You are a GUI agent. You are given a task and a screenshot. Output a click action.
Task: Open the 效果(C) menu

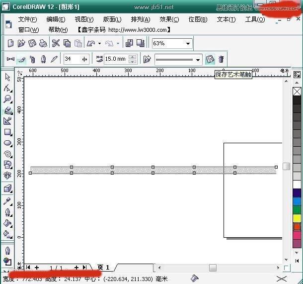tap(169, 19)
